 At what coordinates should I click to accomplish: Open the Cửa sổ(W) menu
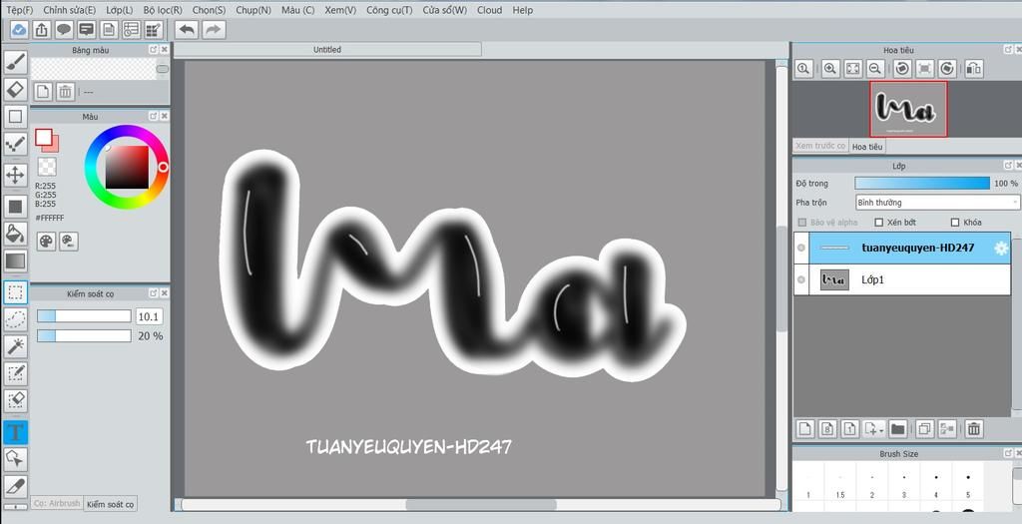coord(444,10)
